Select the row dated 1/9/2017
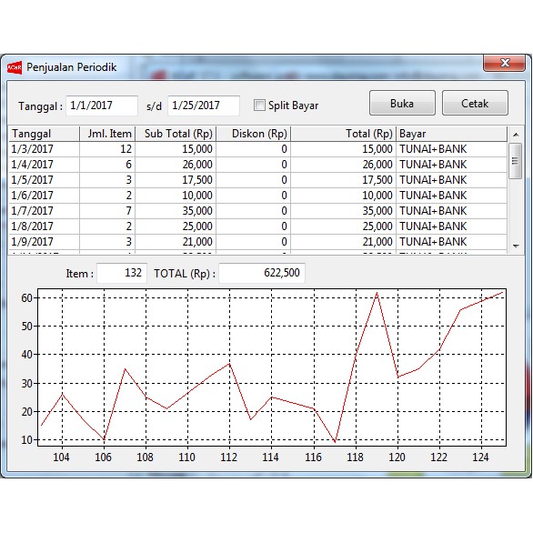 click(258, 242)
